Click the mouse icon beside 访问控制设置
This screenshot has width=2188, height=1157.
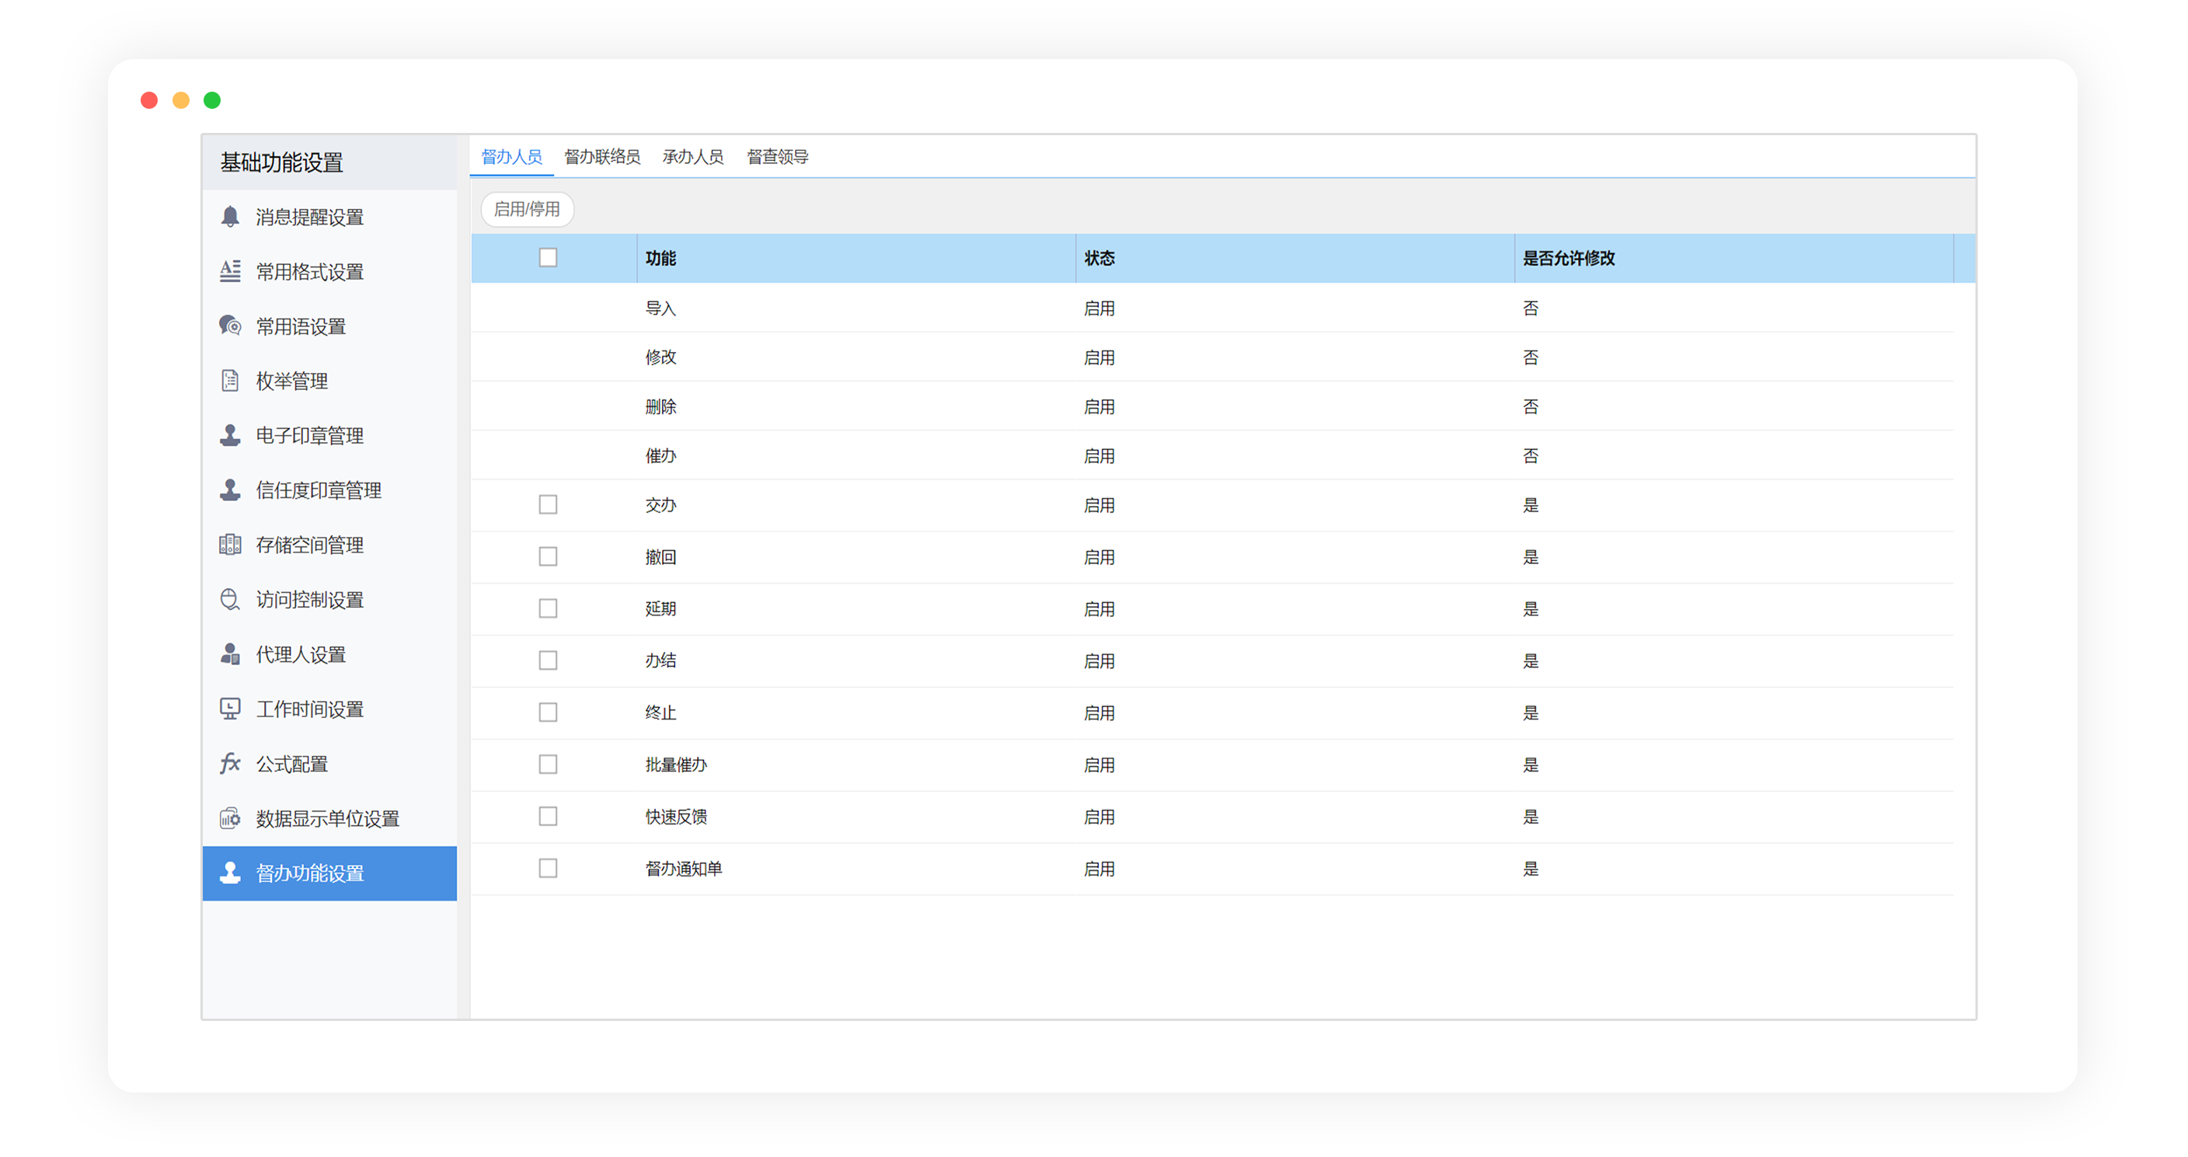point(229,600)
